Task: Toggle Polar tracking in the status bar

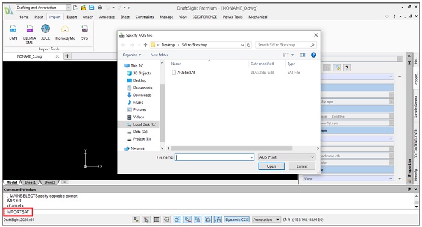Action: (177, 220)
